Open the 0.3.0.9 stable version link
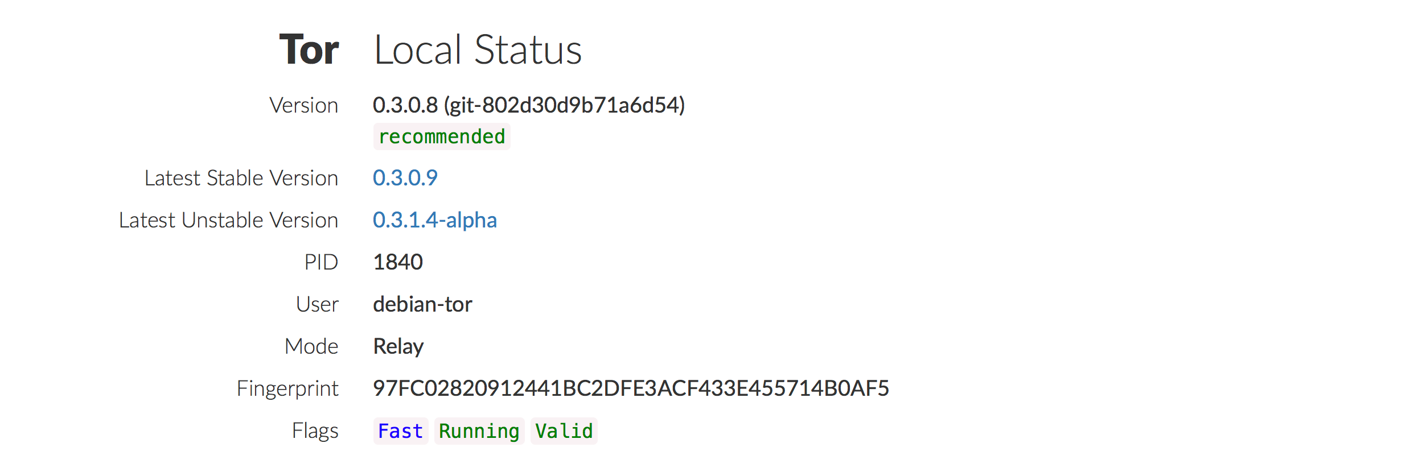This screenshot has width=1422, height=472. point(405,178)
